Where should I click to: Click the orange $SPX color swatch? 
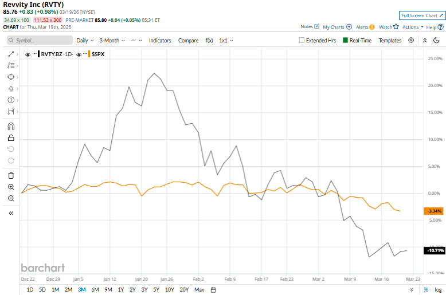click(x=88, y=54)
